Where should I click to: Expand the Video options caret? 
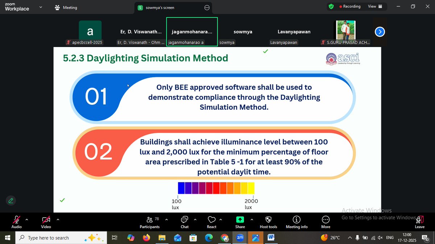click(58, 219)
